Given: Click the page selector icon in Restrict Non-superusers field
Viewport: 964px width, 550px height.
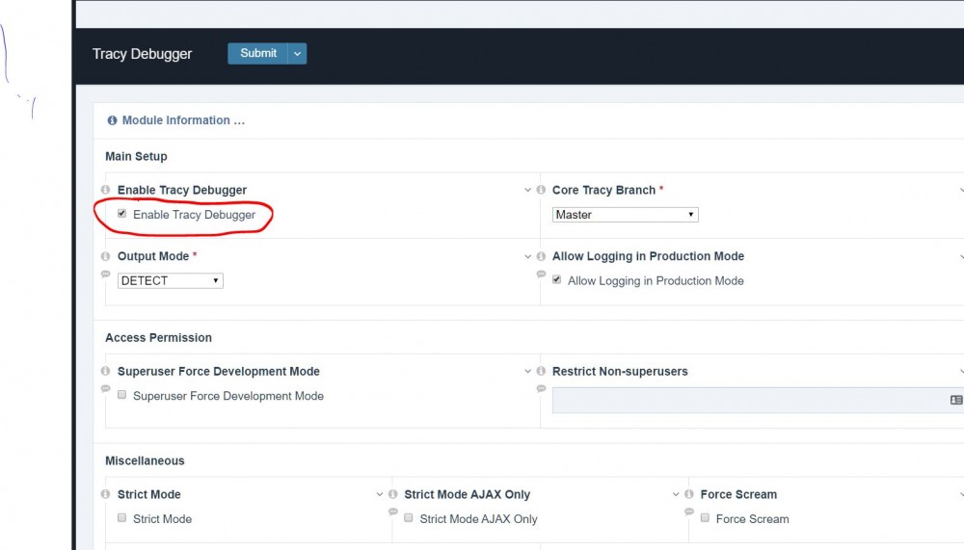Looking at the screenshot, I should point(955,400).
